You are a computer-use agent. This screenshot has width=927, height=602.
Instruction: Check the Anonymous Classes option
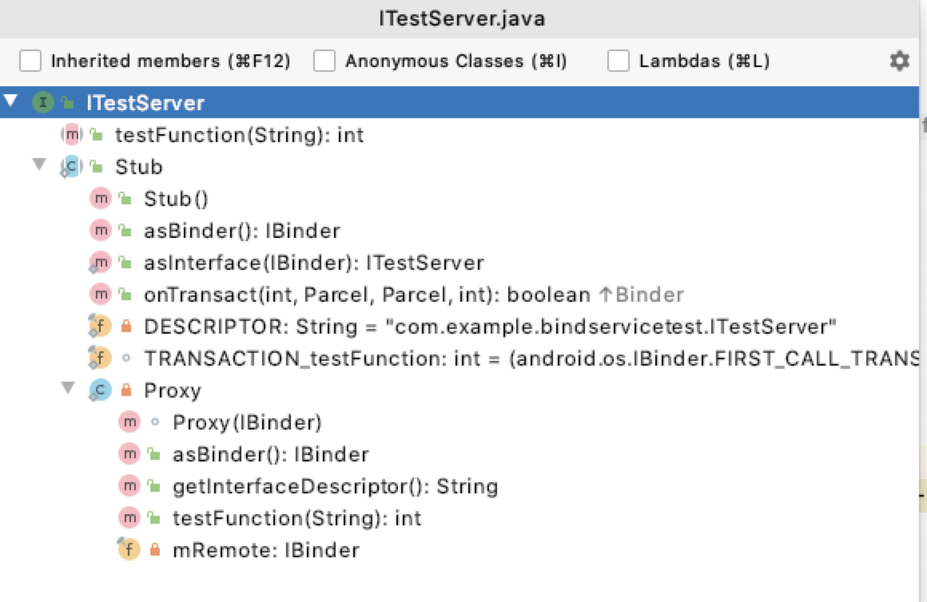pyautogui.click(x=324, y=60)
